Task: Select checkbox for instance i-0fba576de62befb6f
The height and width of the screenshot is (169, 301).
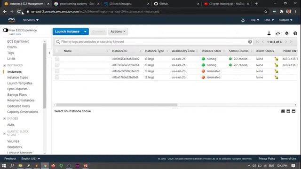Action: point(57,77)
